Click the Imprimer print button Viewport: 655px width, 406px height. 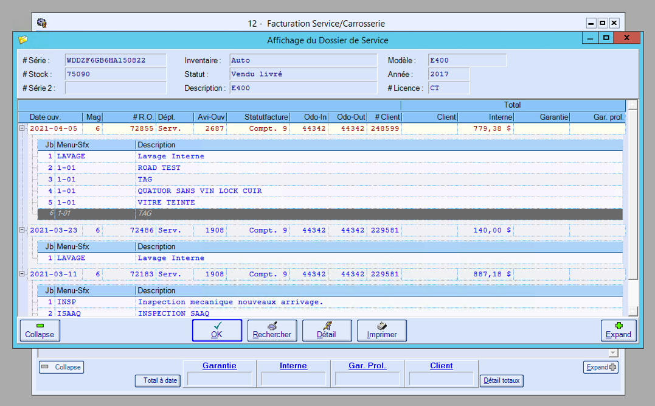(381, 331)
